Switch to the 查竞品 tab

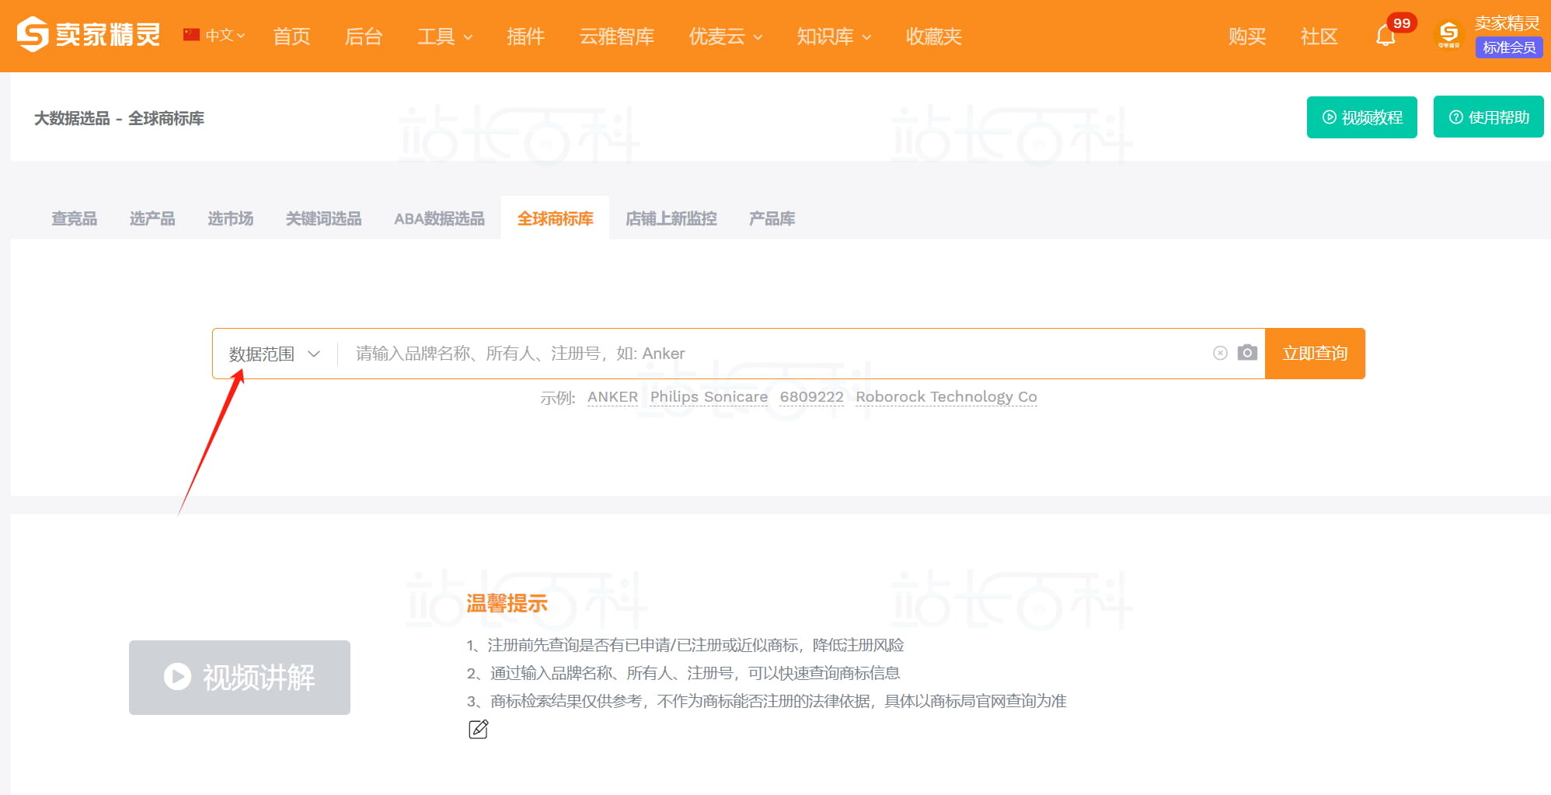tap(75, 218)
